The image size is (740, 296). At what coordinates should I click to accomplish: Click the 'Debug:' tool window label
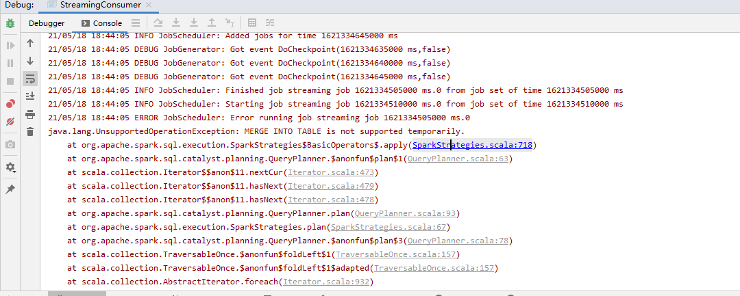(x=19, y=5)
